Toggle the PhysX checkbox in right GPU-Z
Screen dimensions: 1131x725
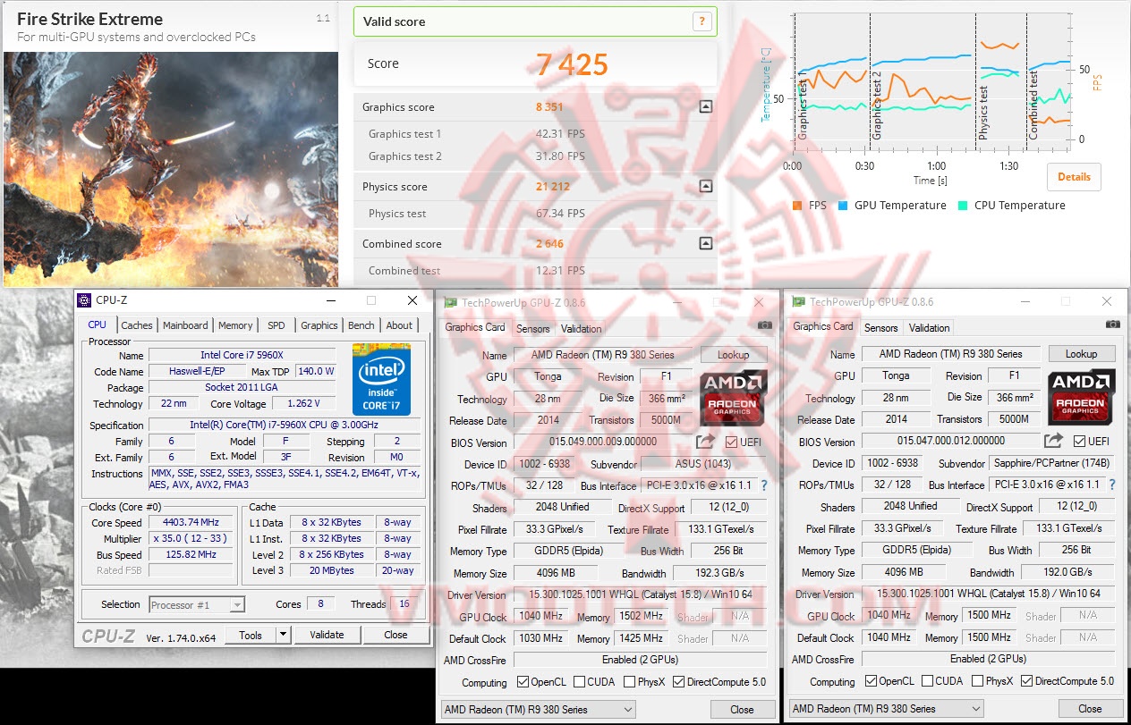pyautogui.click(x=977, y=681)
